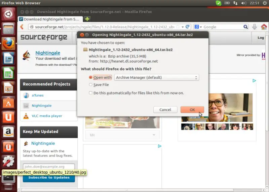Click clock showing 22:51
The image size is (269, 192).
point(255,3)
